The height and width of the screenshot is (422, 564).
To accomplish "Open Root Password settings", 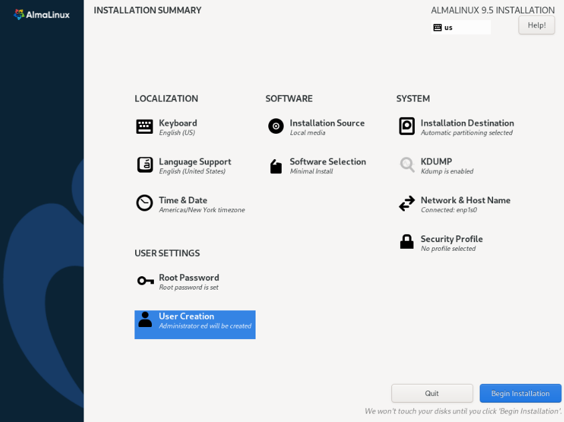I will pos(189,278).
